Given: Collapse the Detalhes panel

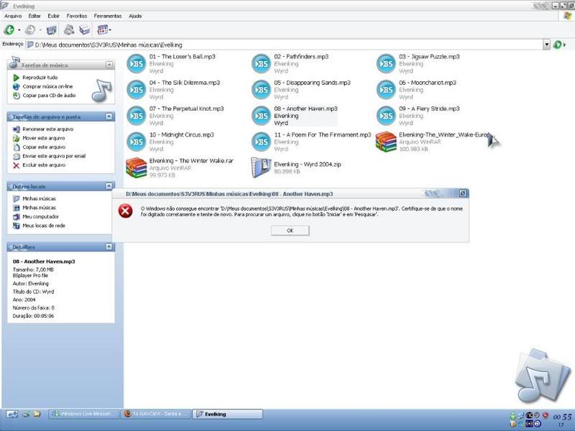Looking at the screenshot, I should click(109, 246).
